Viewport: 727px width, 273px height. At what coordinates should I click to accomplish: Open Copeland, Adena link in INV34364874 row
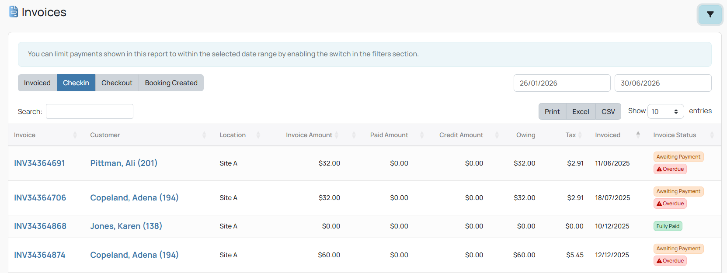point(134,255)
